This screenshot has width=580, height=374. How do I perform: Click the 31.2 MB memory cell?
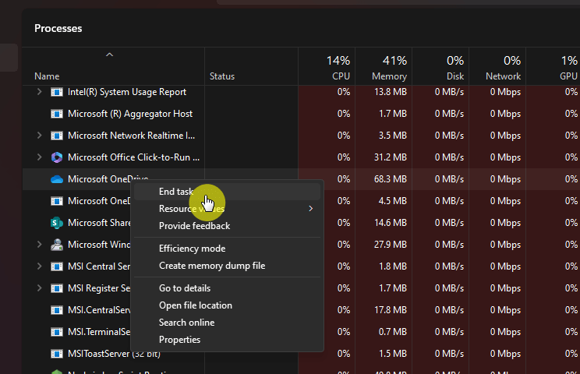pyautogui.click(x=391, y=157)
